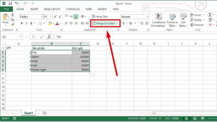Screen dimensions: 217x122
Task: Apply accounting dollar number format
Action: (x=123, y=23)
